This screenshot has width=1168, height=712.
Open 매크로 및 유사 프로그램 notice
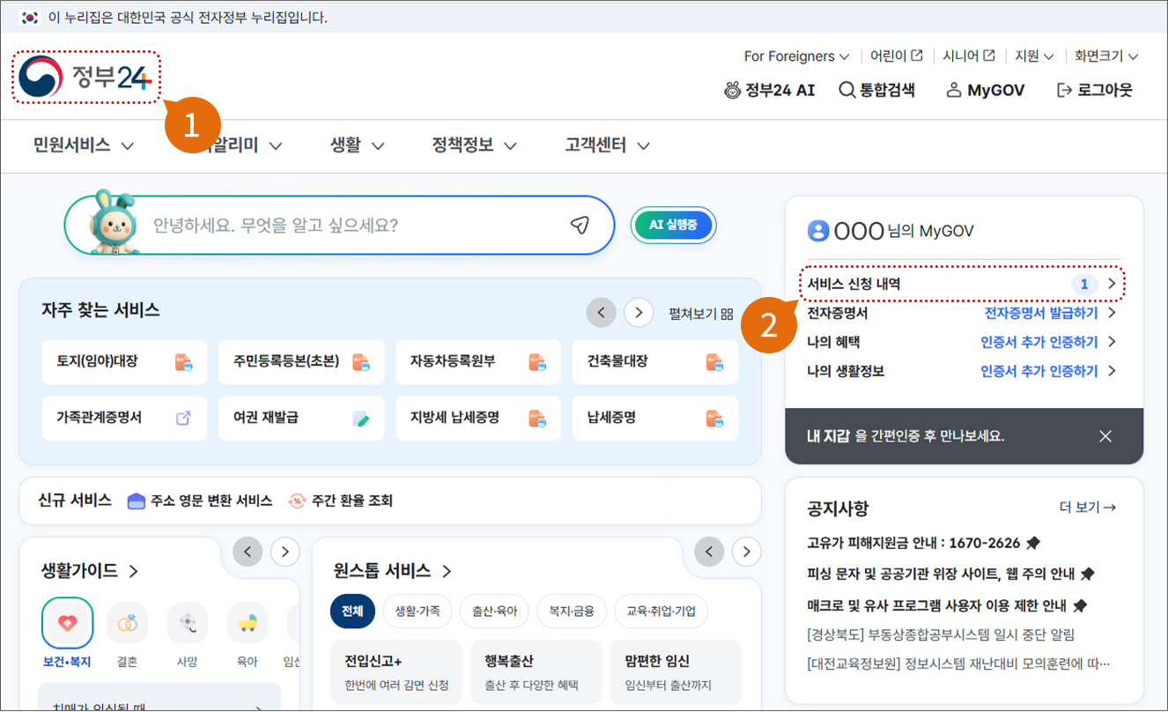[x=947, y=605]
